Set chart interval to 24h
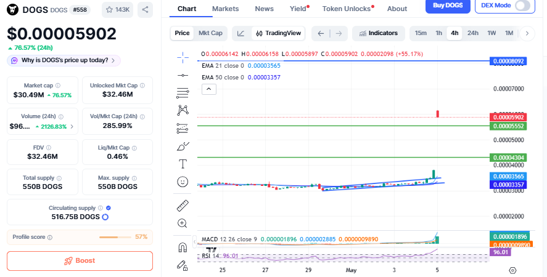Screen dimensions: 547x277 coord(473,33)
